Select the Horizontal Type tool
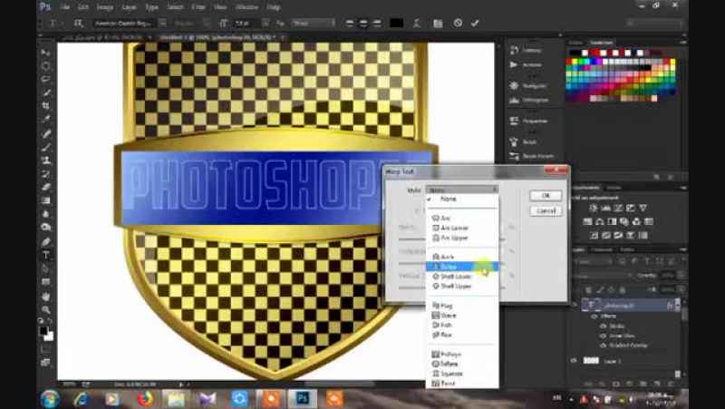Viewport: 725px width, 409px height. 45,255
